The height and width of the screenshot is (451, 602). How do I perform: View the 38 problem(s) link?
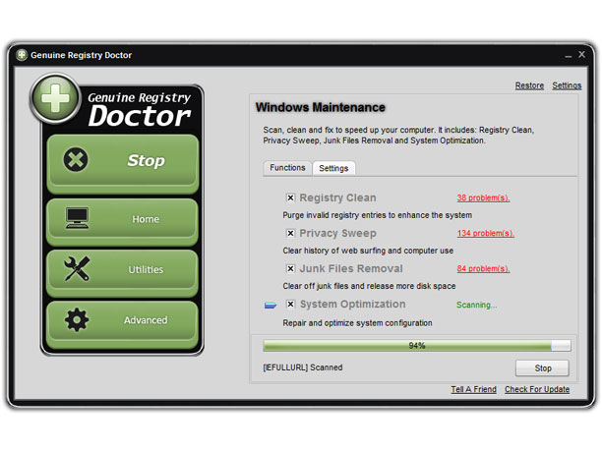pos(483,197)
